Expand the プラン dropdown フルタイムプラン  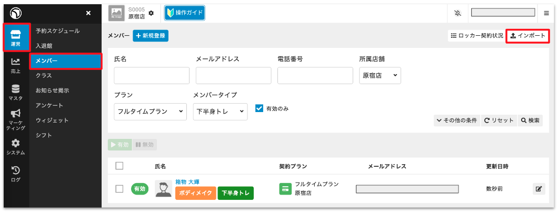(150, 112)
